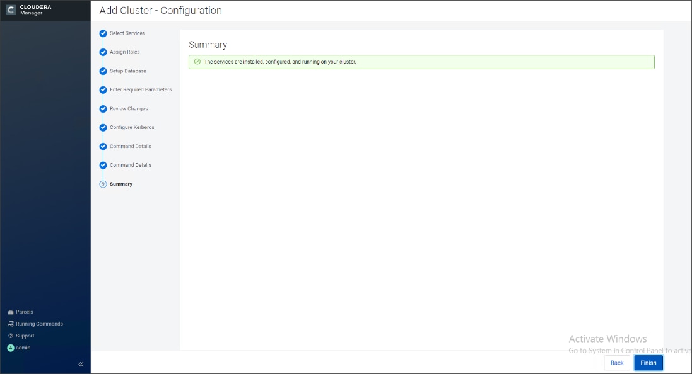Click the admin user avatar icon
692x374 pixels.
point(9,347)
